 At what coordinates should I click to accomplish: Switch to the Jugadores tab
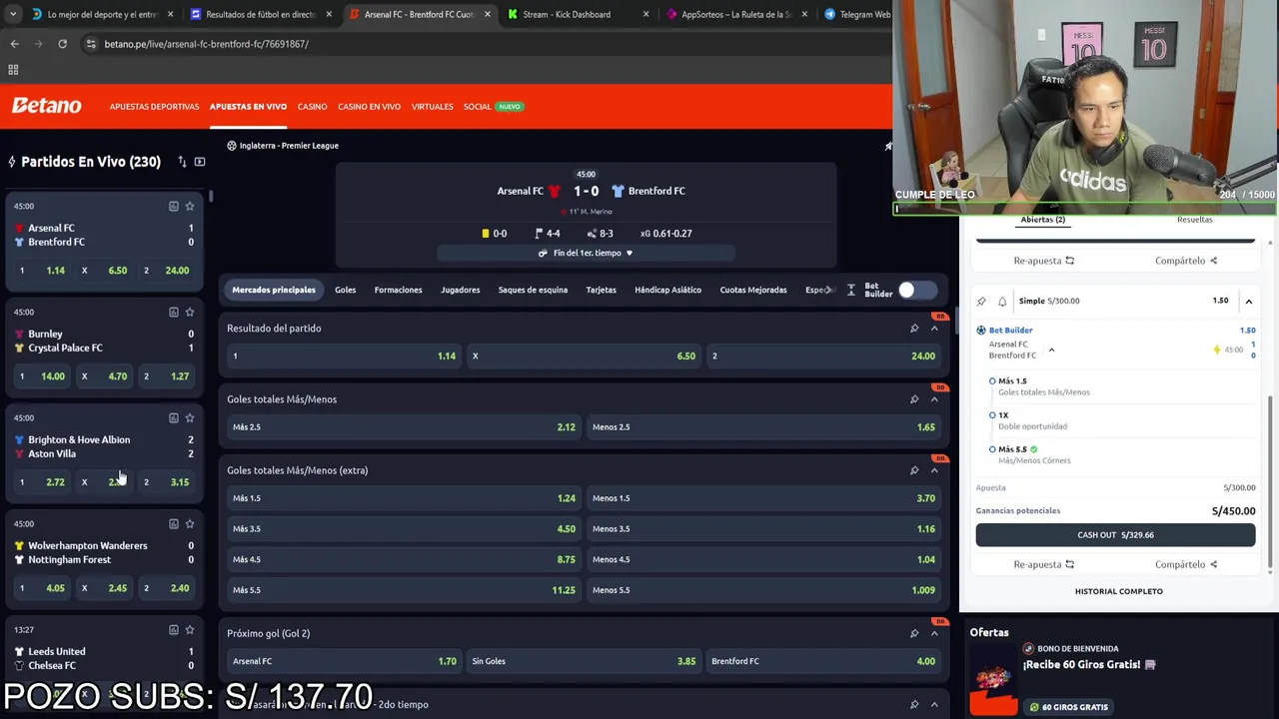[461, 290]
